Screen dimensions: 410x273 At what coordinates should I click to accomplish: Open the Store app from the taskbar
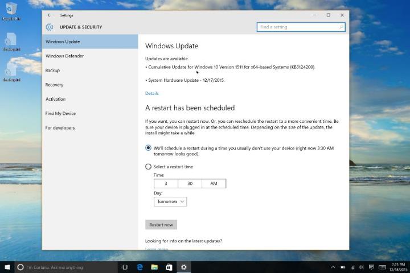click(169, 267)
